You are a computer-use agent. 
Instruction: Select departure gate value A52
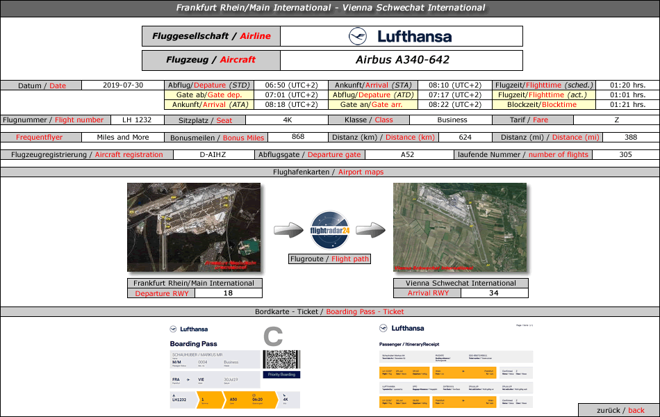click(407, 154)
